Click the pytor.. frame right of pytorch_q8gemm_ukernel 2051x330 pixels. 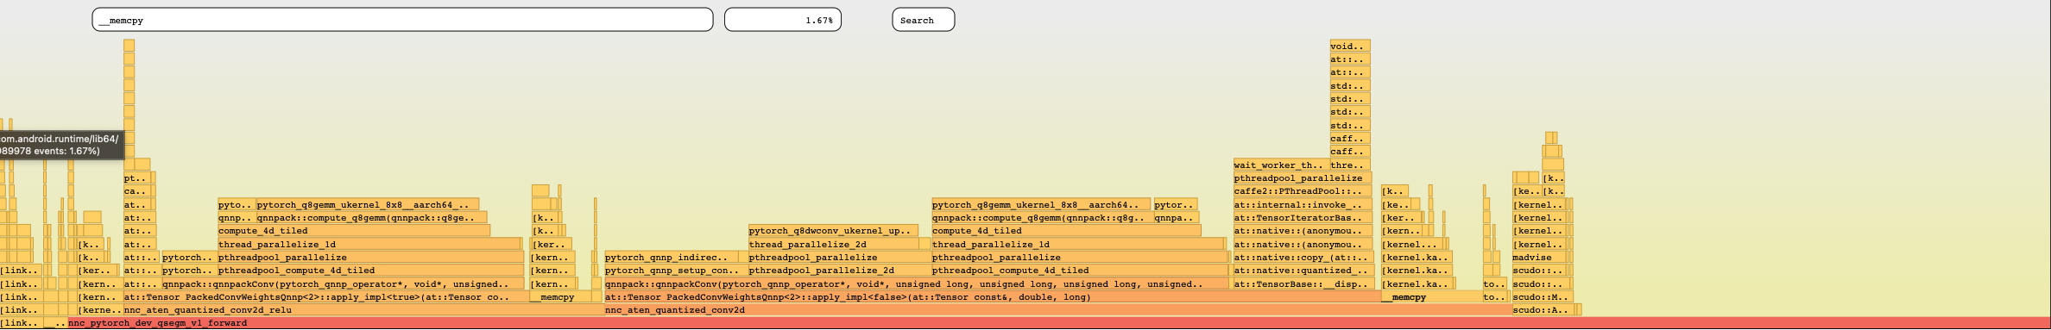1176,205
